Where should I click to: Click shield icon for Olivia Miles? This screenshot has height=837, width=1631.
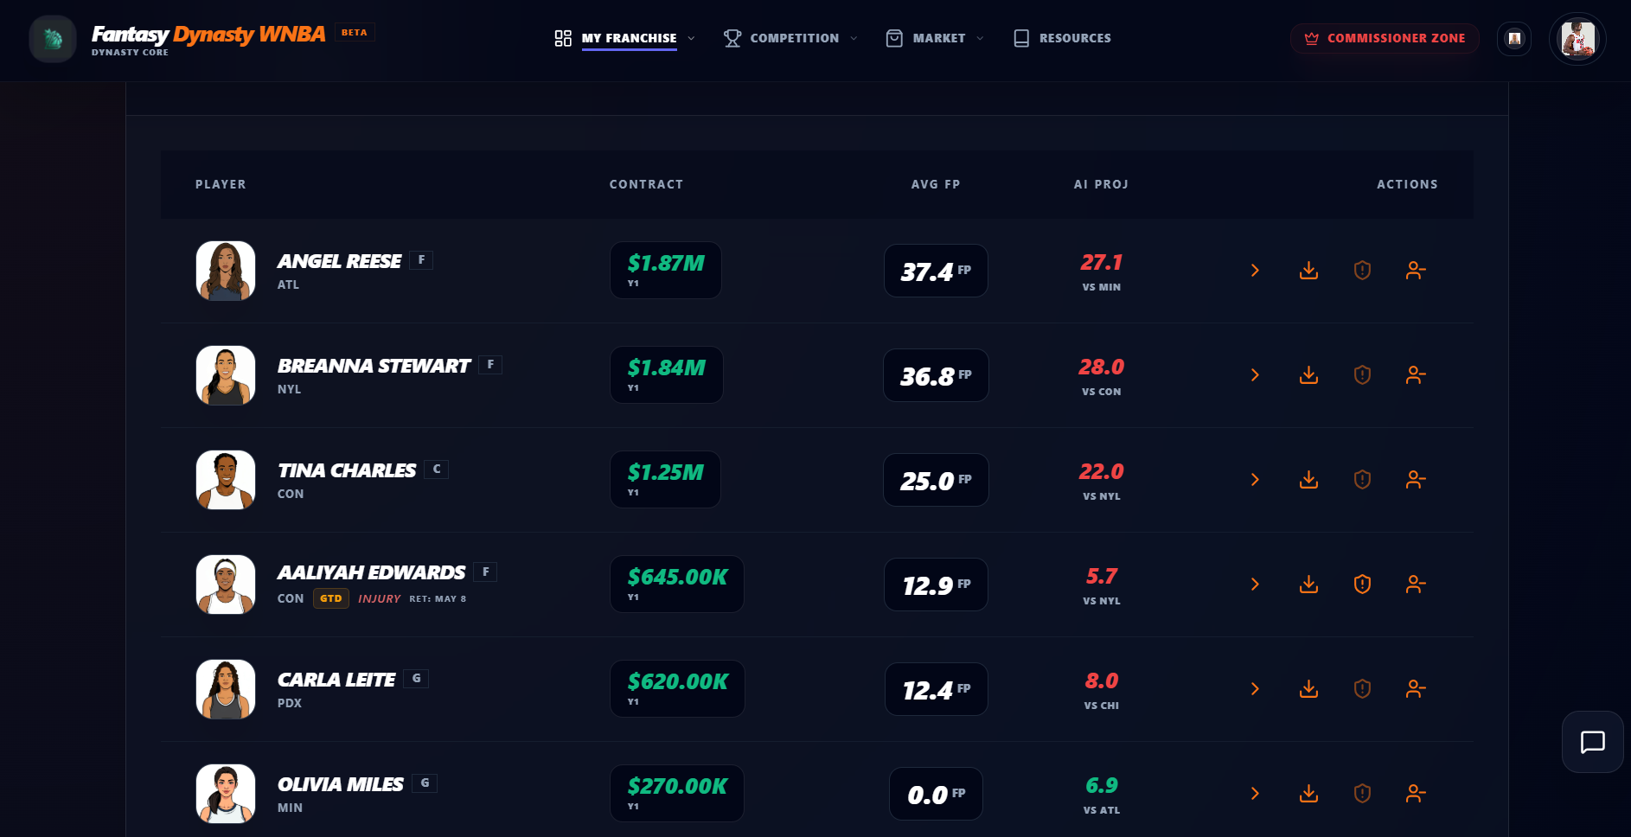click(x=1362, y=794)
